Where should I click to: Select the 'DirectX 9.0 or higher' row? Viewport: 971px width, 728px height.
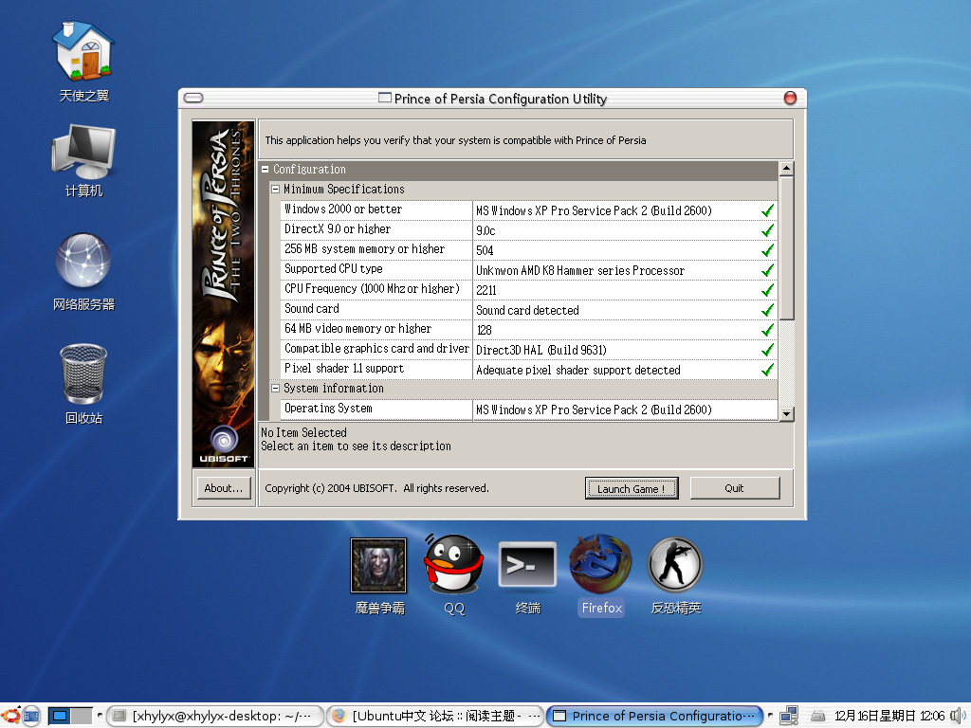click(x=529, y=229)
